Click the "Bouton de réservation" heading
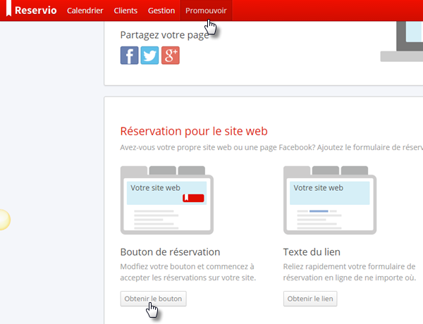Screen dimensions: 423x324 [170, 251]
